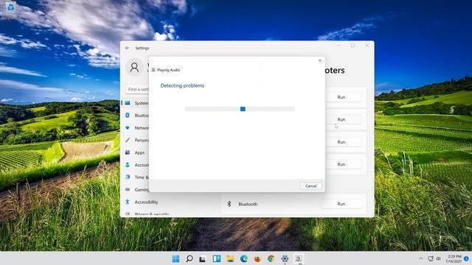The width and height of the screenshot is (472, 265).
Task: Open File Explorer from taskbar
Action: coord(230,258)
